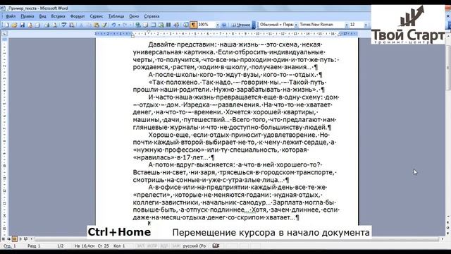
Task: Open the Вид menu
Action: (42, 16)
